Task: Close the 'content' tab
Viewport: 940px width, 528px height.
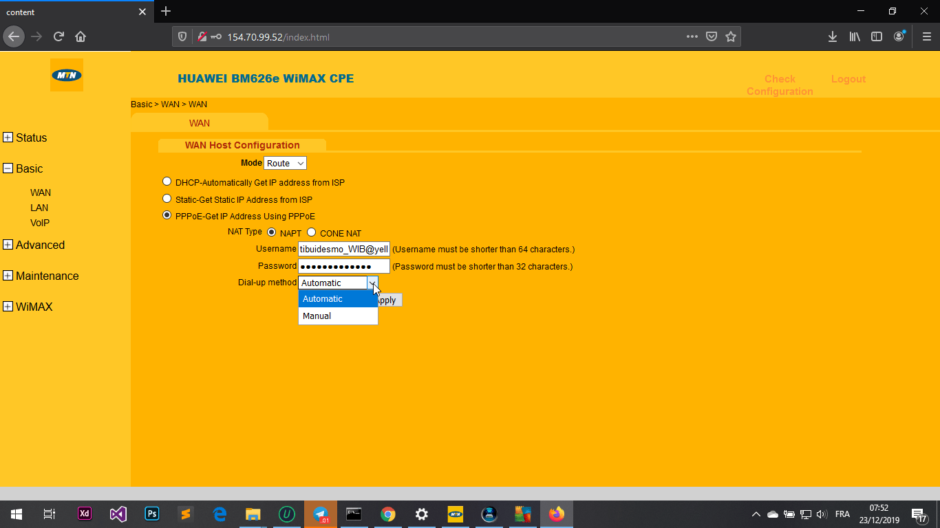Action: click(x=142, y=12)
